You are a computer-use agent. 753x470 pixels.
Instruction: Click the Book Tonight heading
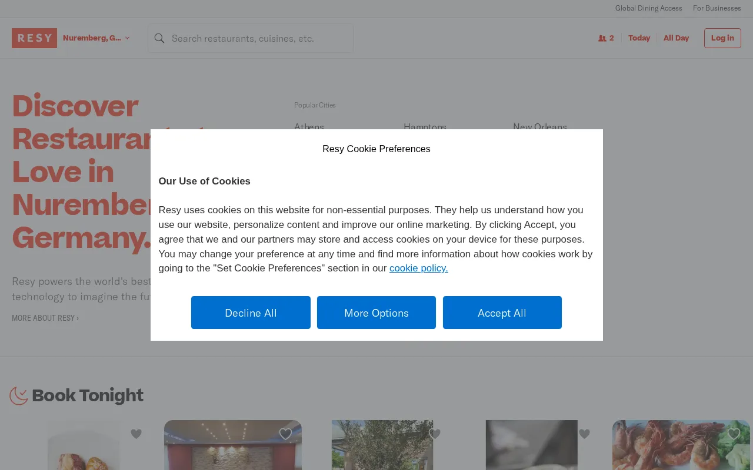88,395
